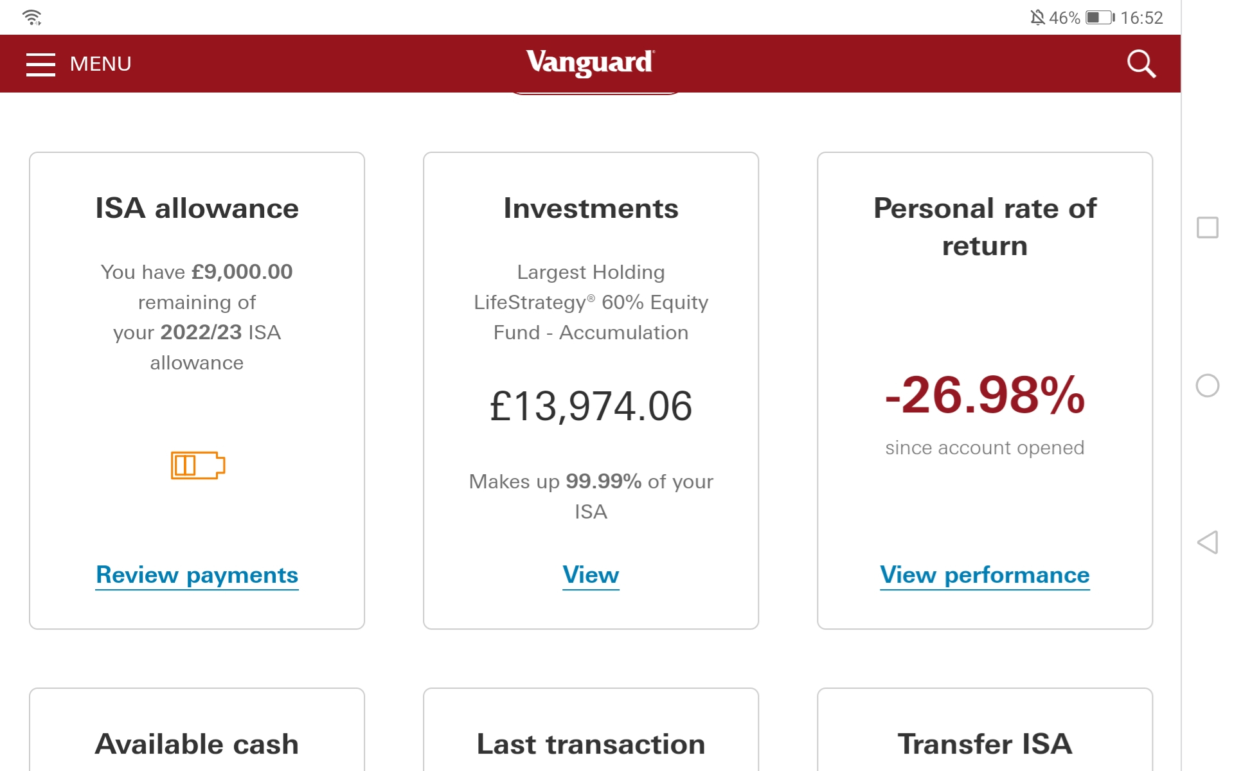Tap the £13,974.06 investment value
1234x771 pixels.
[x=591, y=407]
